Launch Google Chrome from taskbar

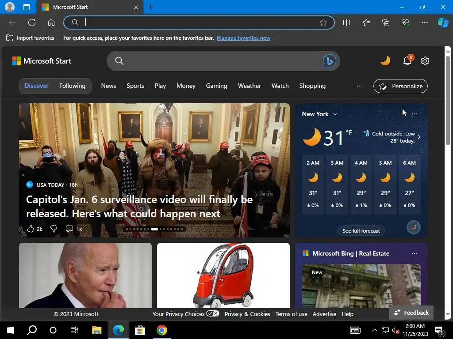162,330
